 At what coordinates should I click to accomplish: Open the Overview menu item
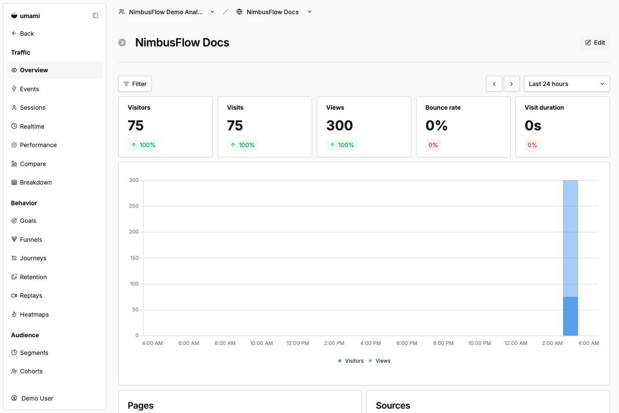(x=55, y=70)
